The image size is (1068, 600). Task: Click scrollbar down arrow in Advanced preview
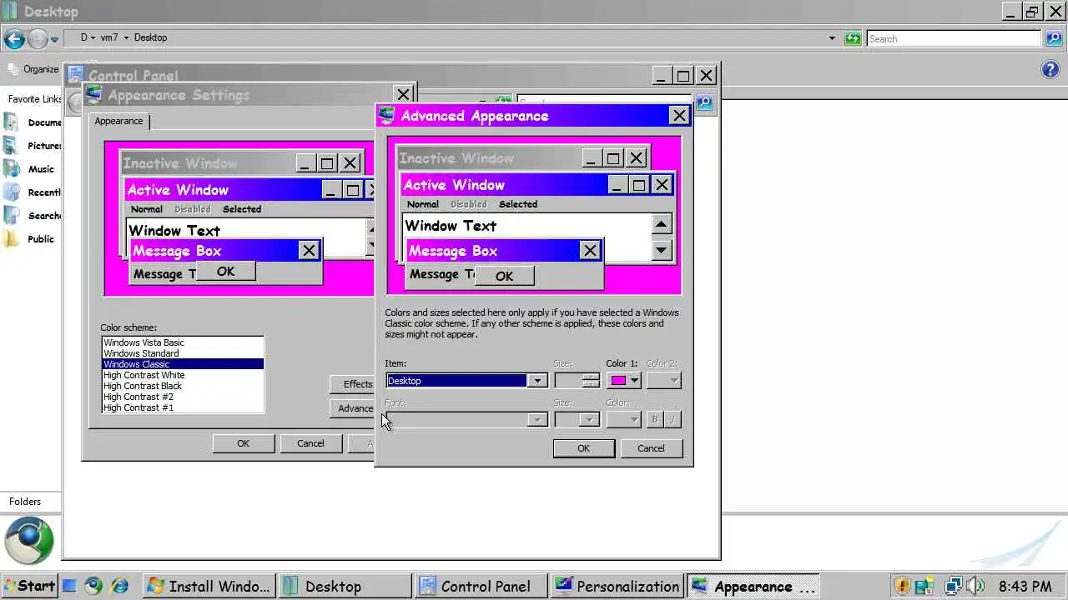(x=661, y=249)
